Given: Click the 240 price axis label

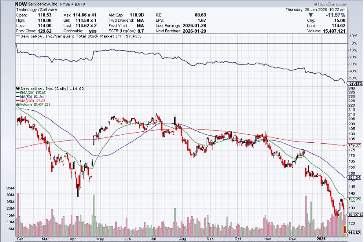Looking at the screenshot, I should 352,88.
